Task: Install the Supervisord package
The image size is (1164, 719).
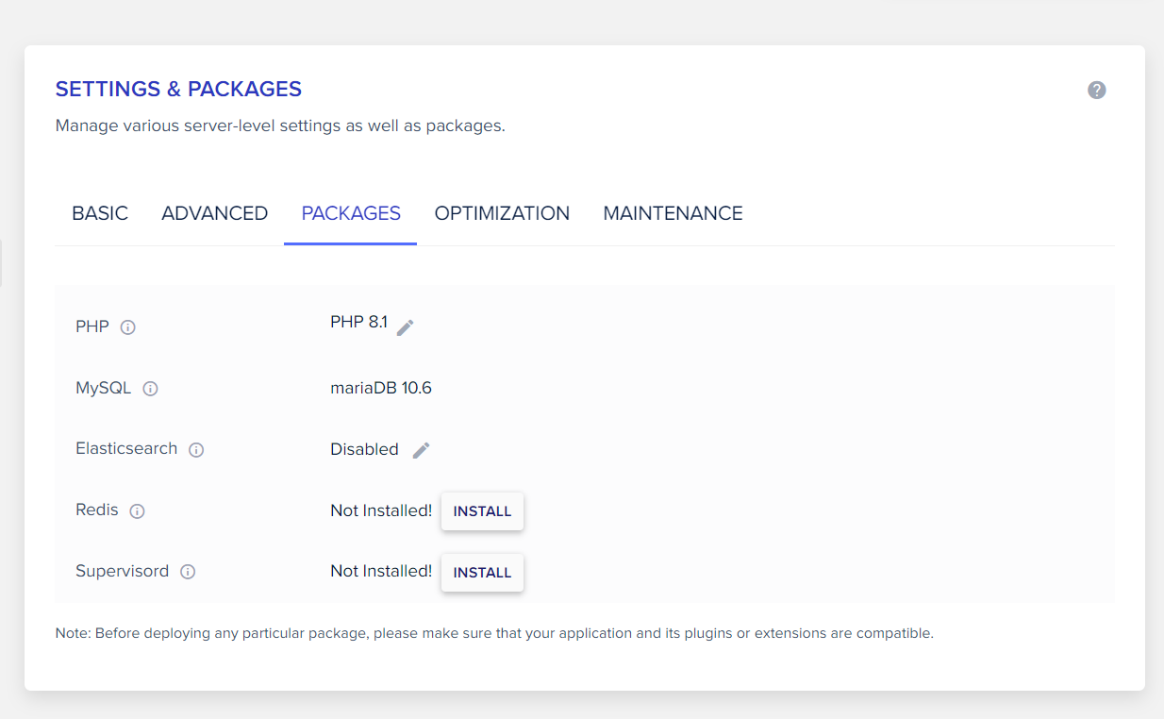Action: point(482,572)
